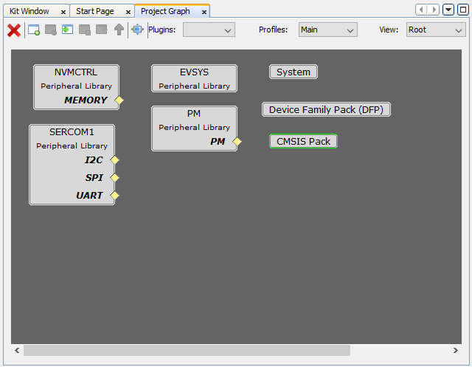The height and width of the screenshot is (367, 472).
Task: Open the Plugins dropdown
Action: [x=209, y=30]
